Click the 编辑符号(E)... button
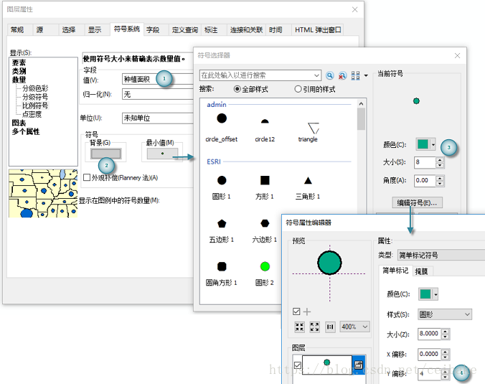The height and width of the screenshot is (384, 485). click(x=417, y=202)
